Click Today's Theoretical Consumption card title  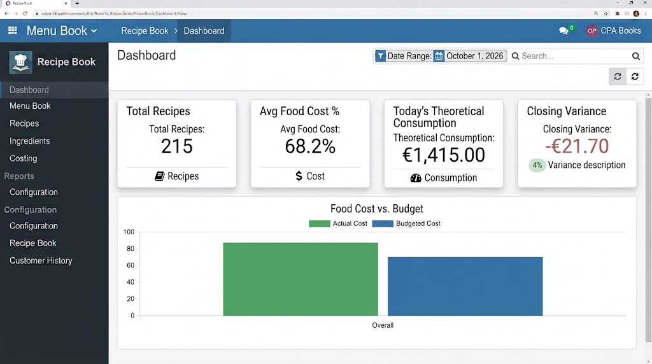(439, 117)
